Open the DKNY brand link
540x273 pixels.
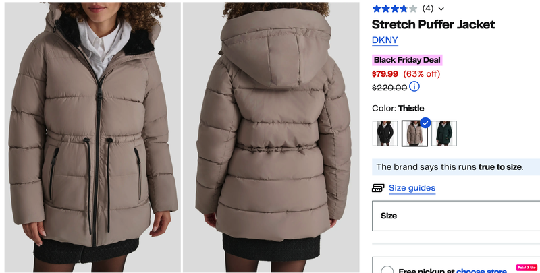pyautogui.click(x=385, y=40)
